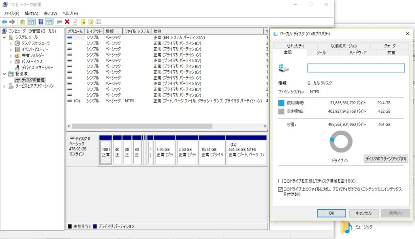Sort by the ボリューム column header
Screen dimensions: 415x239
75,31
